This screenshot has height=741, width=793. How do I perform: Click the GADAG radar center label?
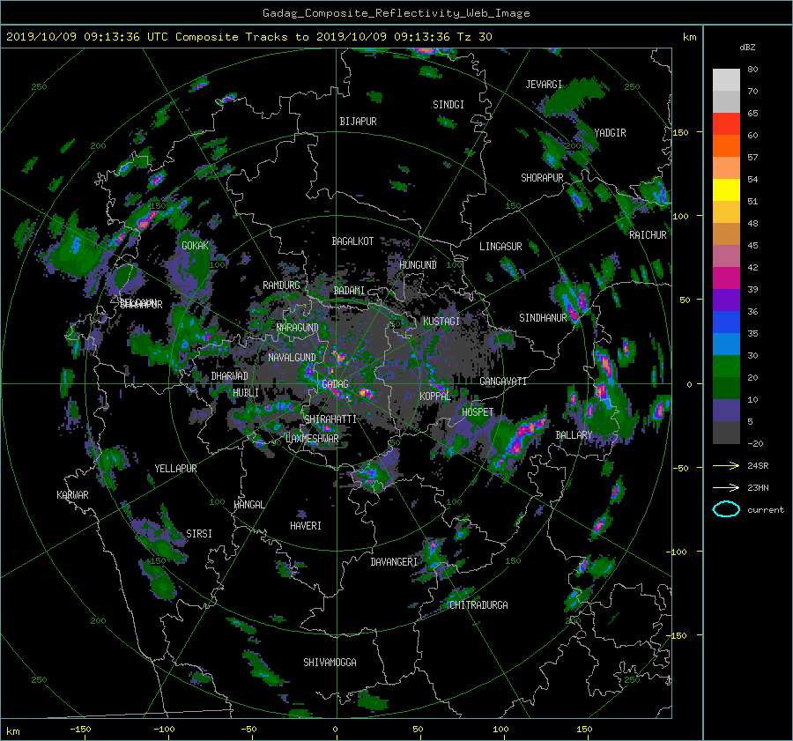pyautogui.click(x=335, y=384)
